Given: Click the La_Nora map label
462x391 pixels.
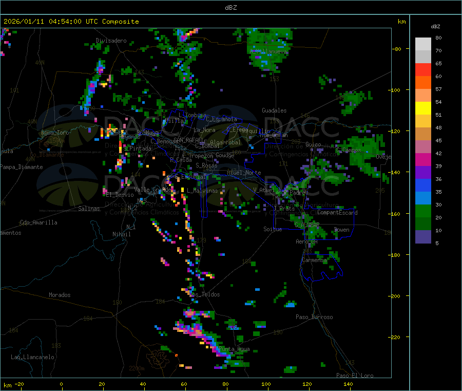Looking at the screenshot, I should pyautogui.click(x=204, y=130).
